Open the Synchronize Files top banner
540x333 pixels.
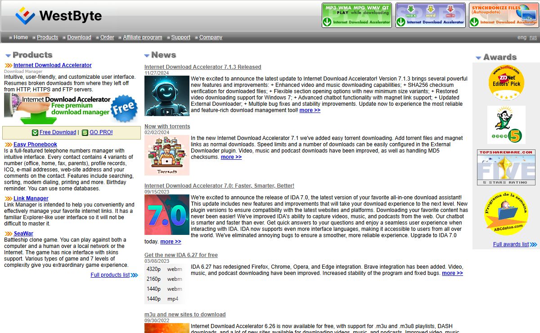click(x=503, y=15)
